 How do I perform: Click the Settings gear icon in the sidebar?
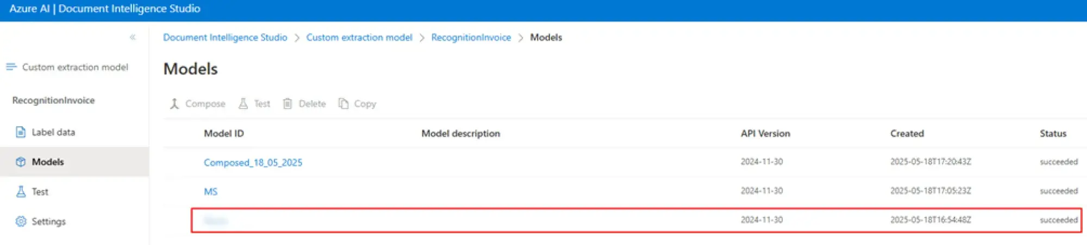pos(21,221)
